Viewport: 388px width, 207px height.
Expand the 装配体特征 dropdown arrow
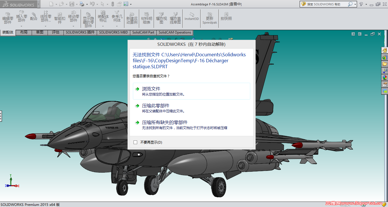tap(103, 26)
